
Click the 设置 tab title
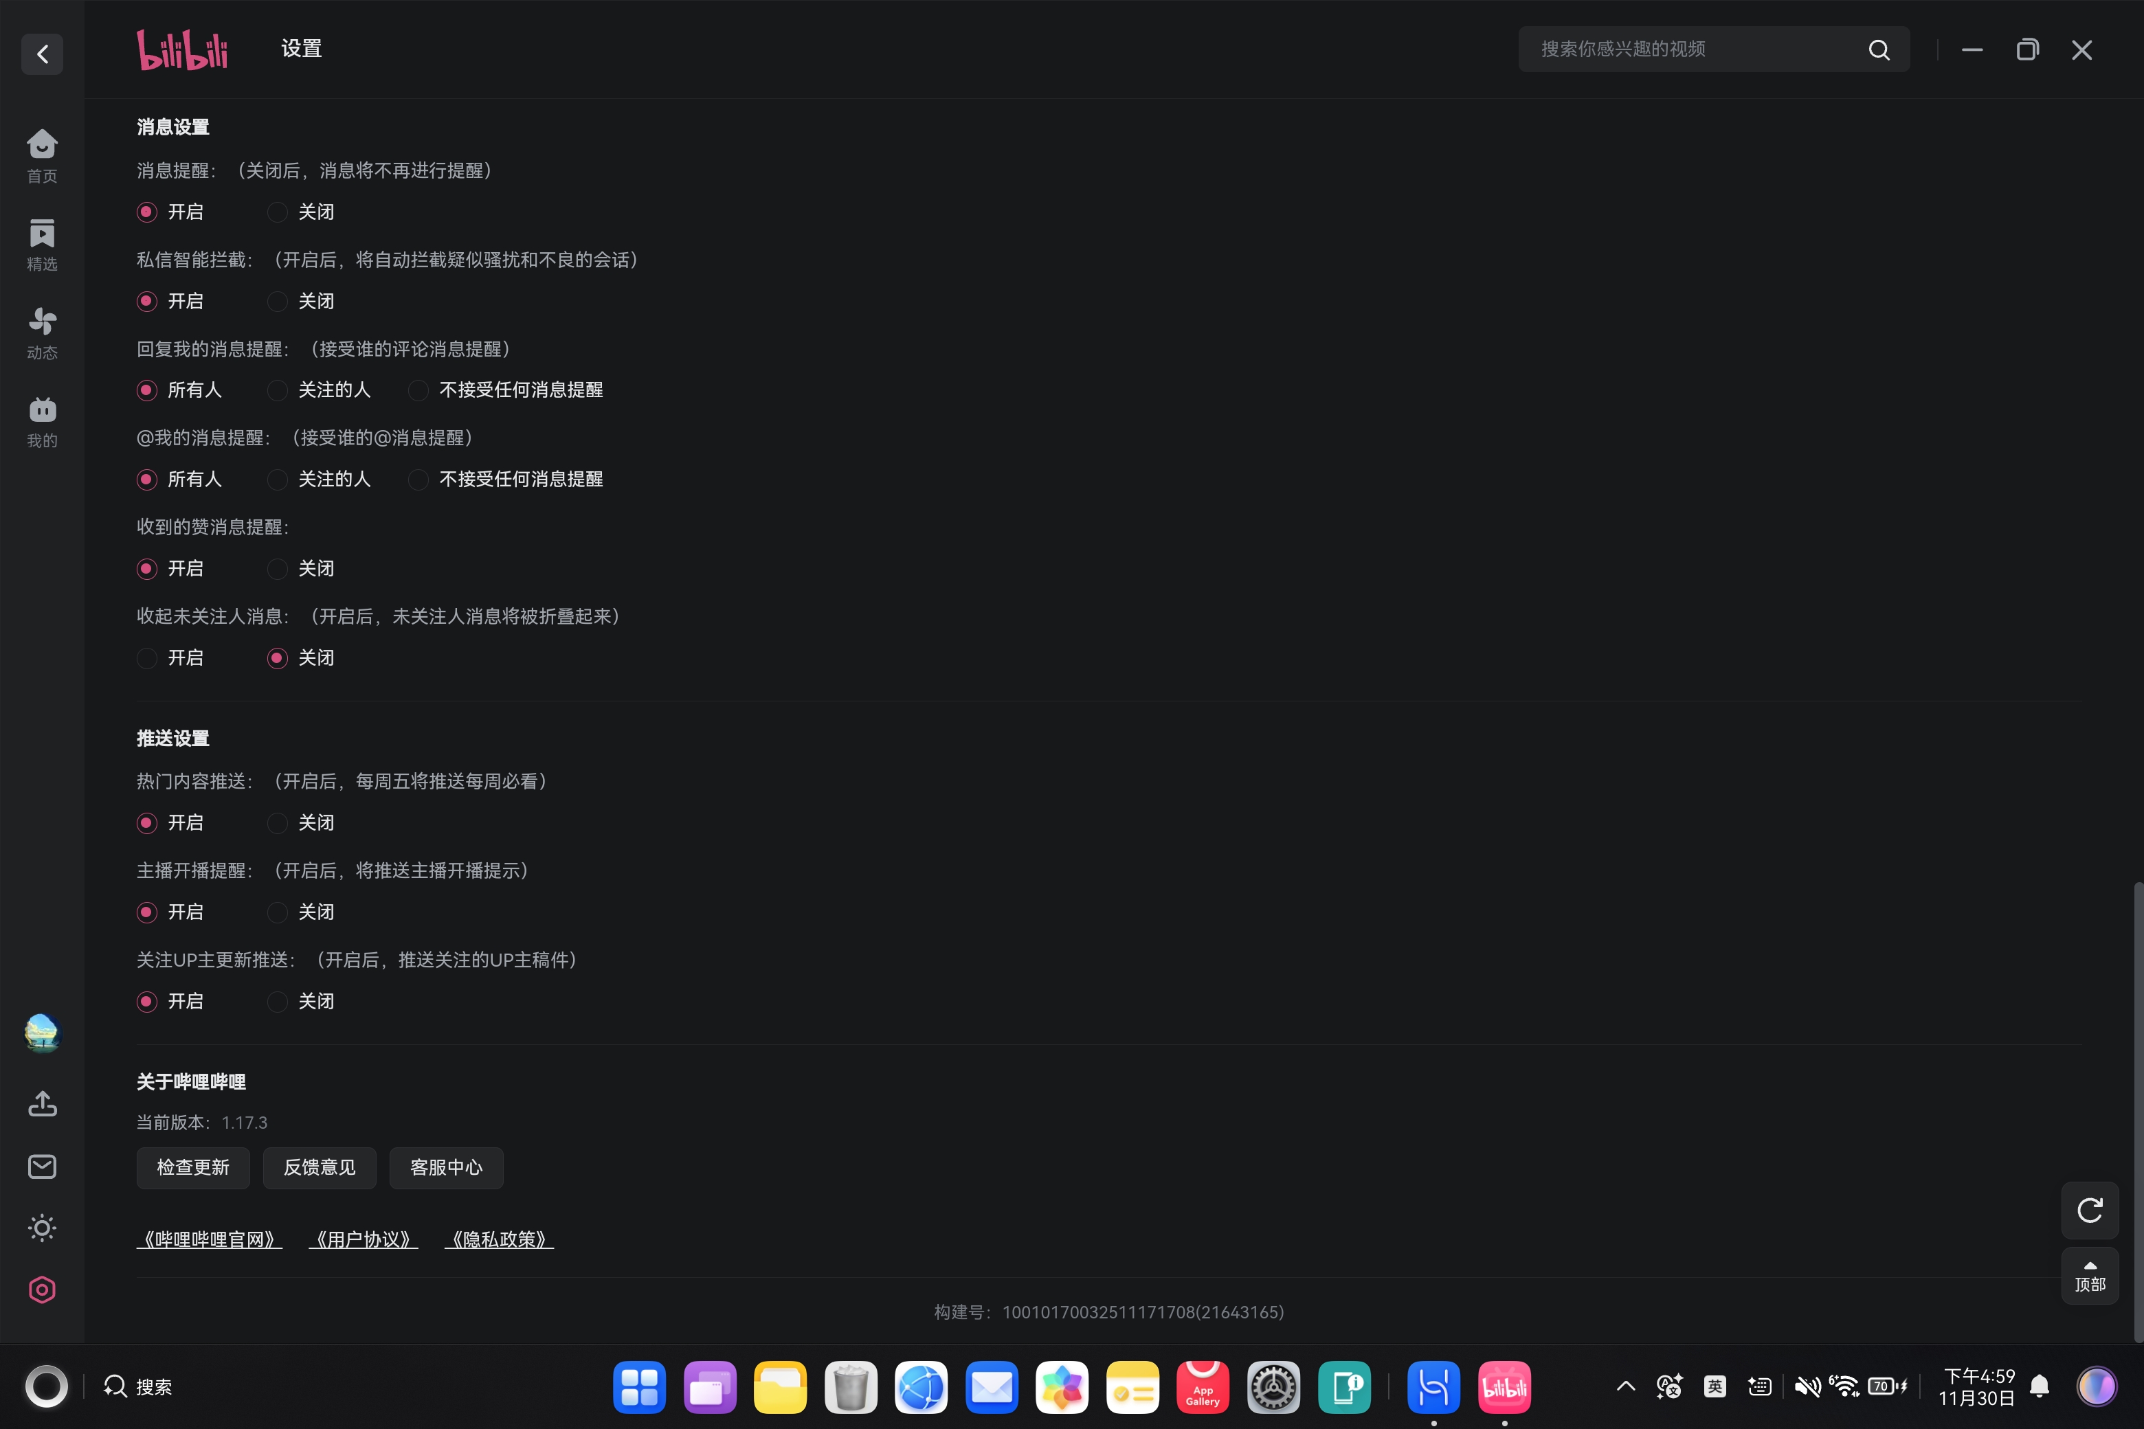point(301,48)
